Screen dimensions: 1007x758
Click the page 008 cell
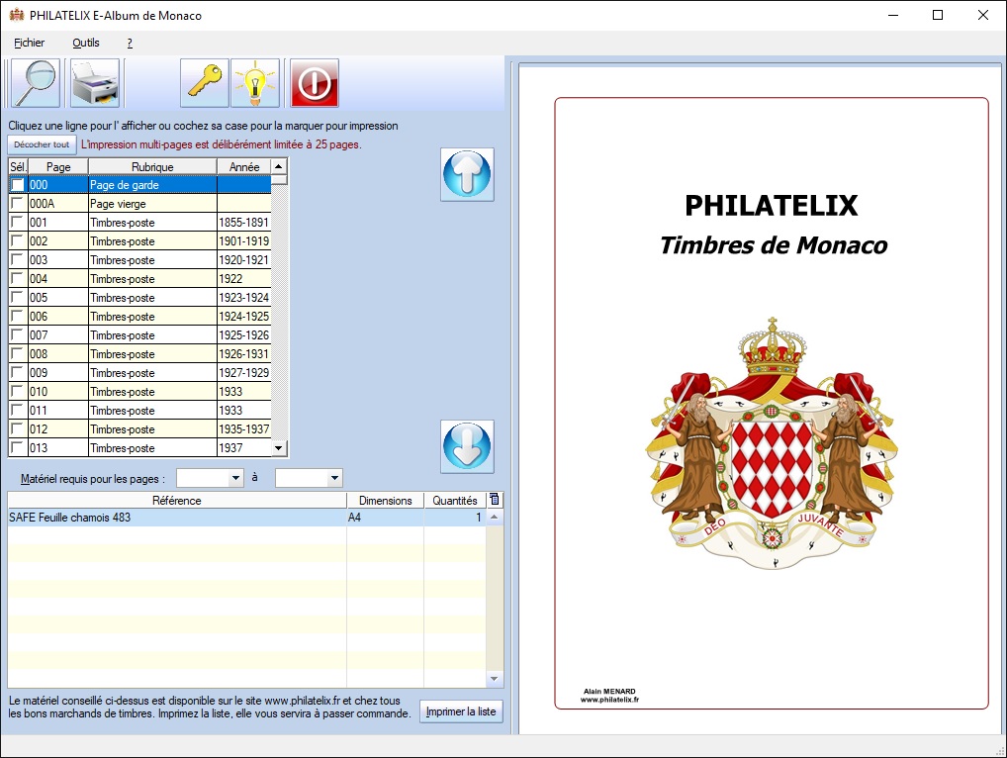[57, 354]
